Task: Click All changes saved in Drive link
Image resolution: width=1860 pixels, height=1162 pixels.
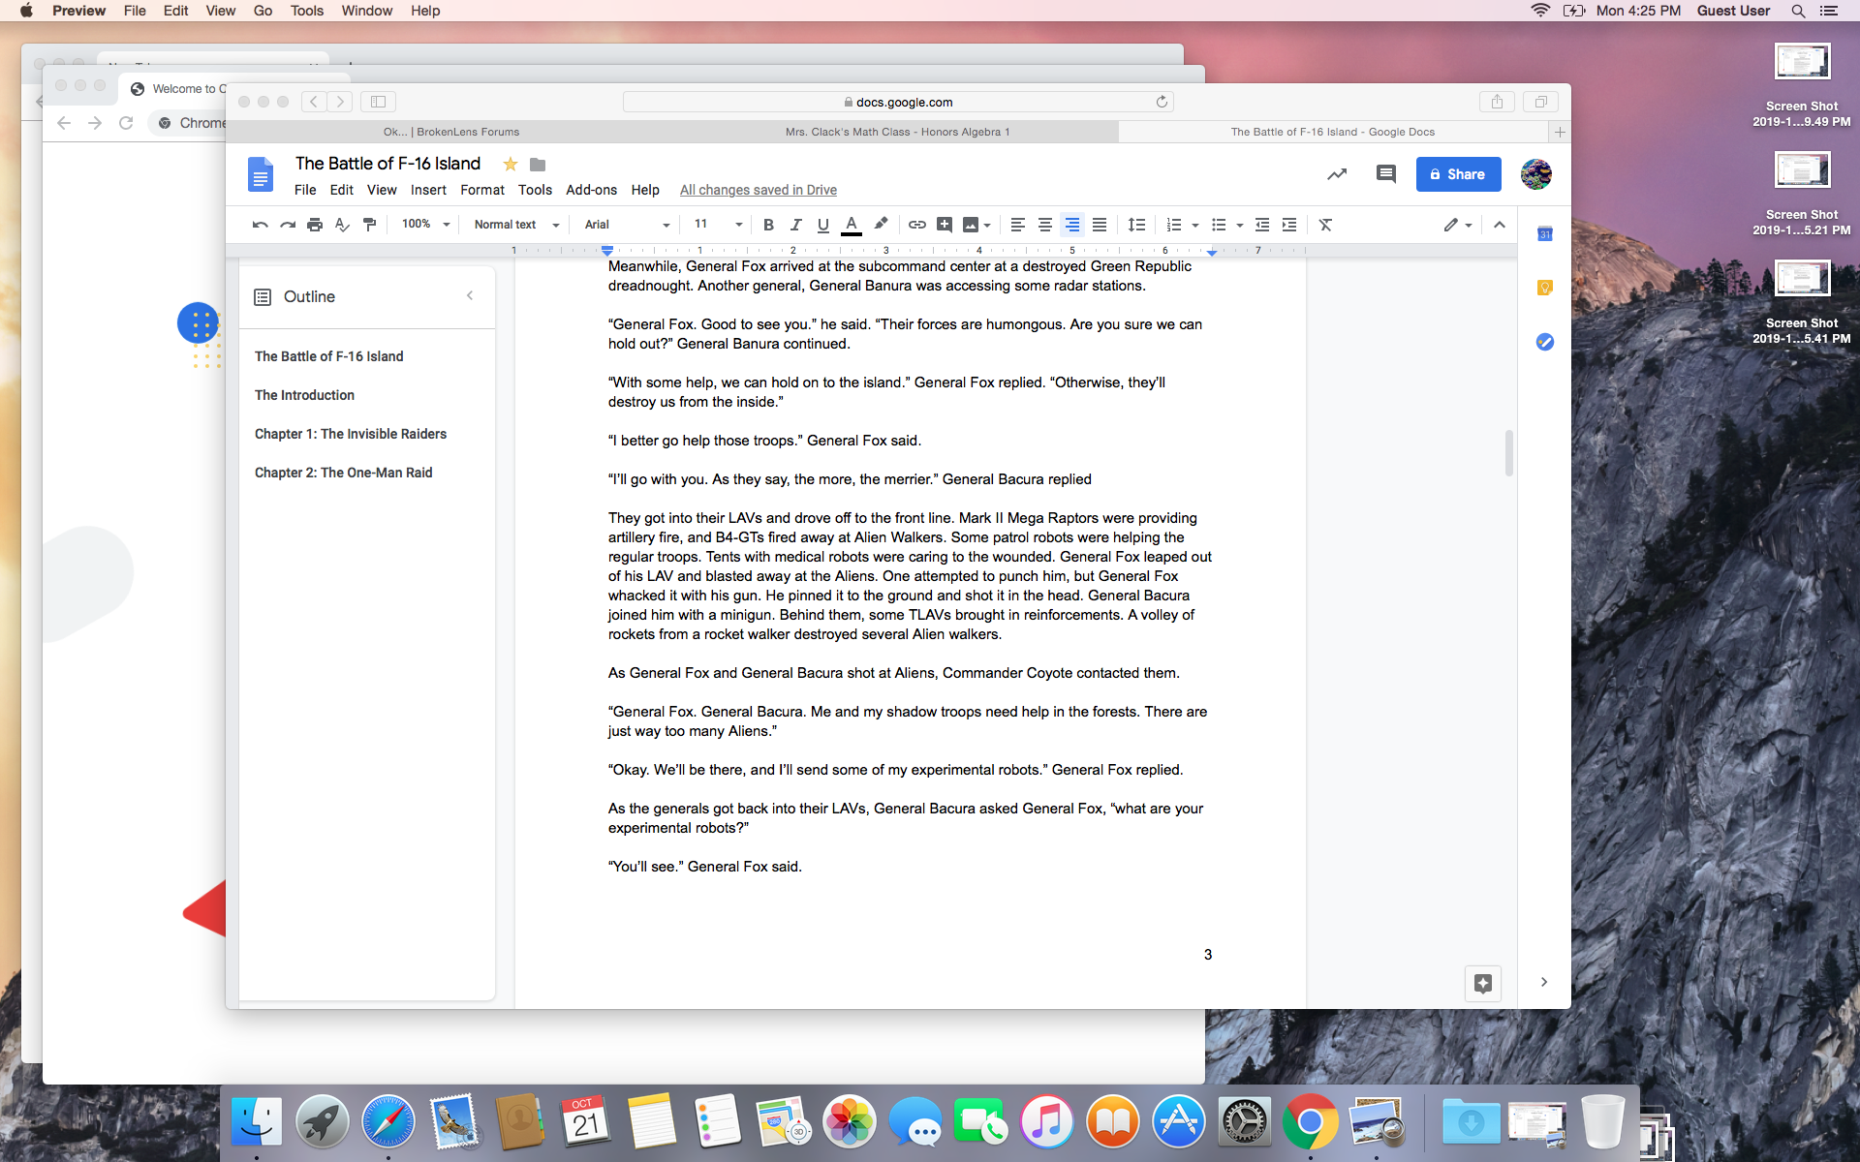Action: point(758,190)
